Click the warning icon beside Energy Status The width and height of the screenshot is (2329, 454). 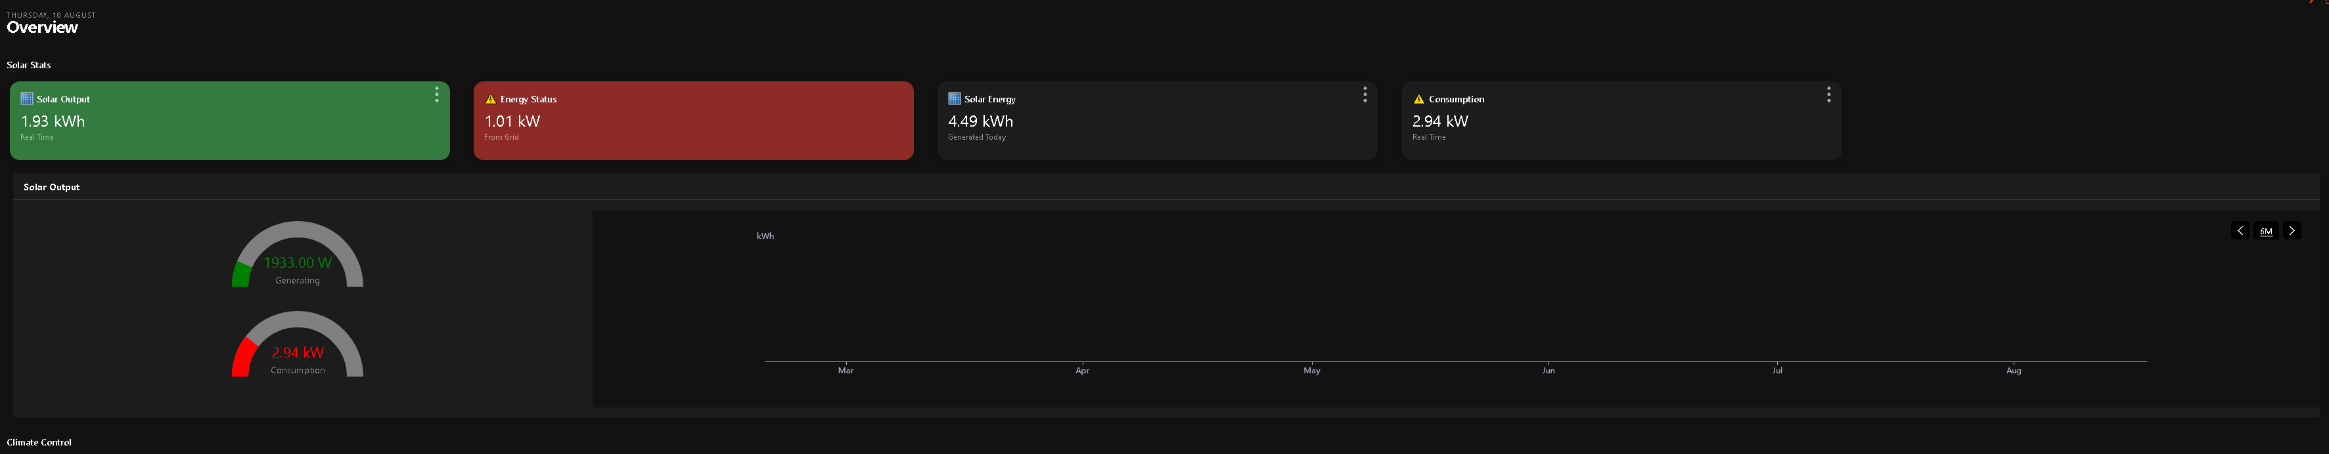[x=491, y=99]
